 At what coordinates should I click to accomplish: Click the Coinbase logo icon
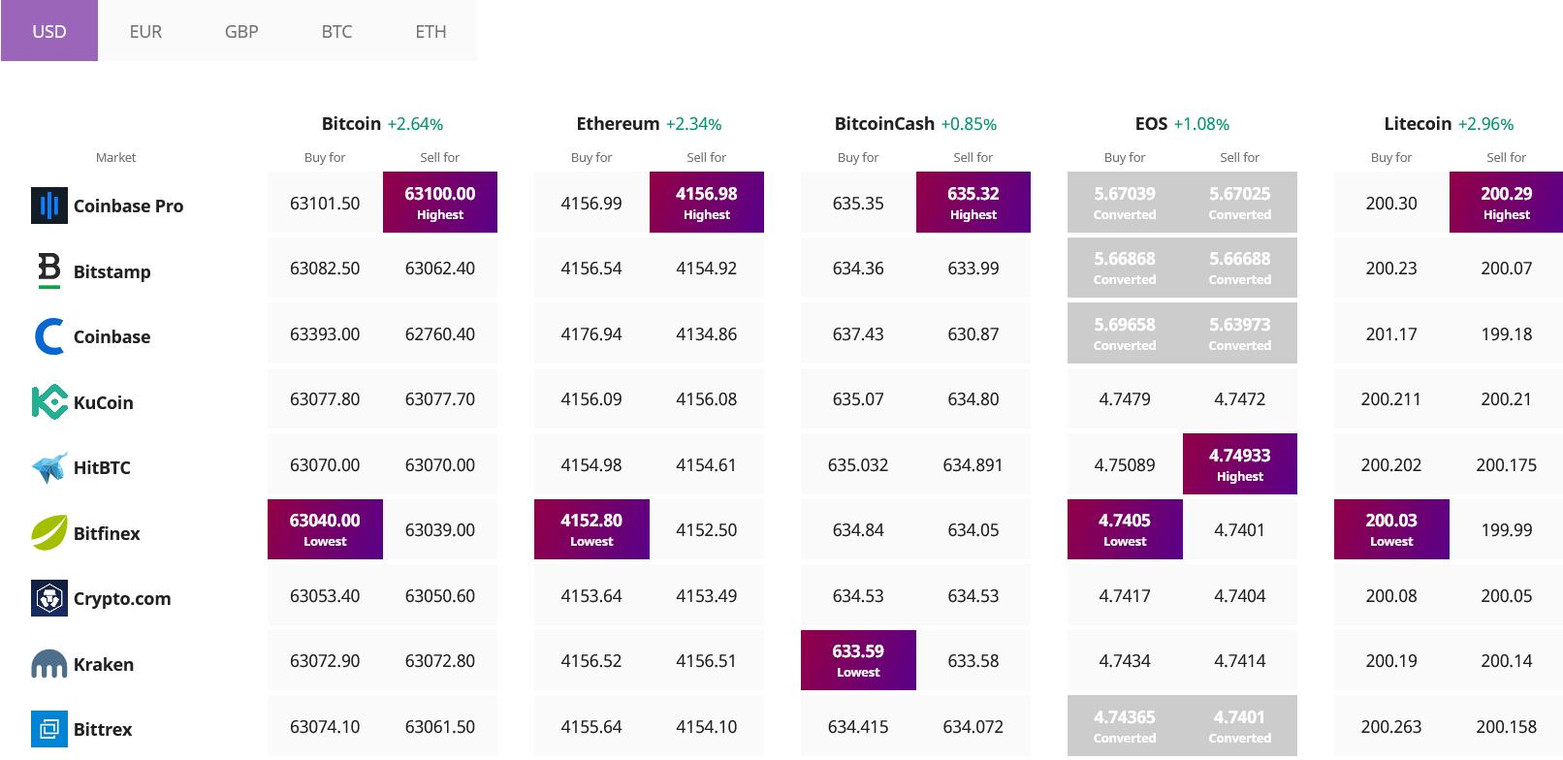pos(49,336)
